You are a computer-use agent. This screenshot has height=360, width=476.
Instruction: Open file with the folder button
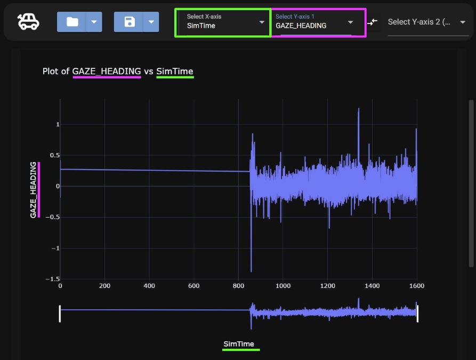tap(71, 22)
